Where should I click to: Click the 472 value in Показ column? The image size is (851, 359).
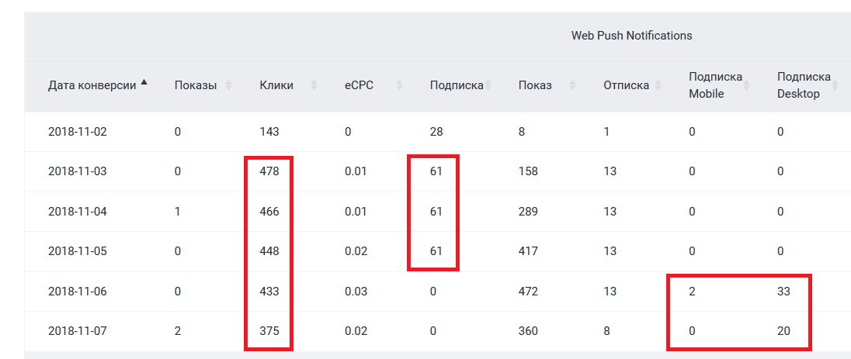(x=528, y=292)
